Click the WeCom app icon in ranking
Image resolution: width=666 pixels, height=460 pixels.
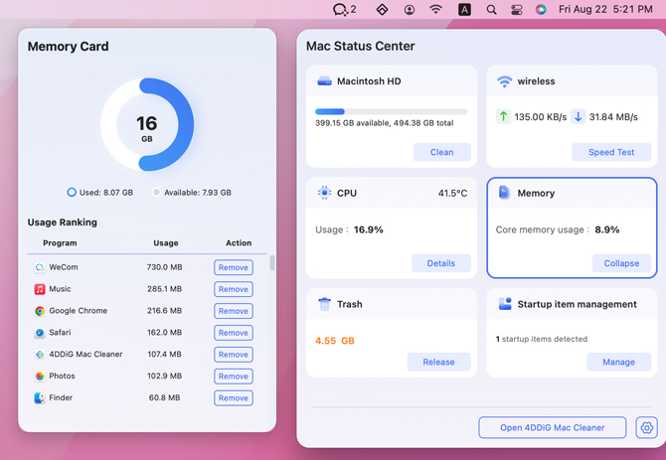pos(40,267)
